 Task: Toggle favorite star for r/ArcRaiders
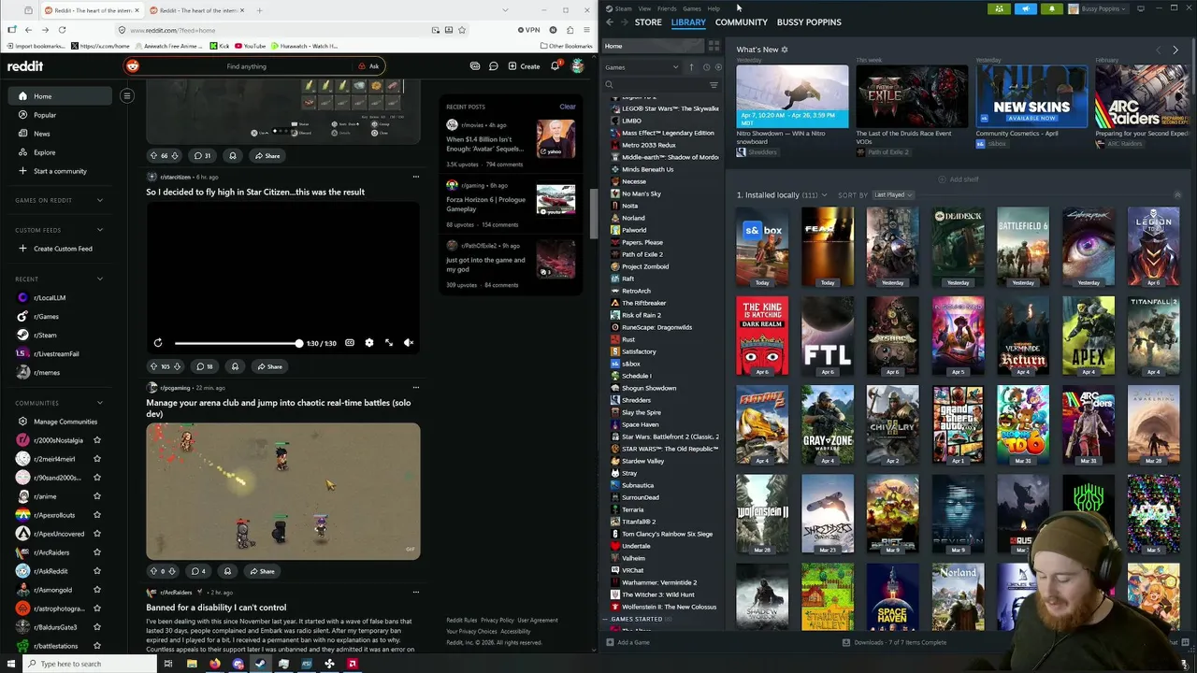click(97, 552)
